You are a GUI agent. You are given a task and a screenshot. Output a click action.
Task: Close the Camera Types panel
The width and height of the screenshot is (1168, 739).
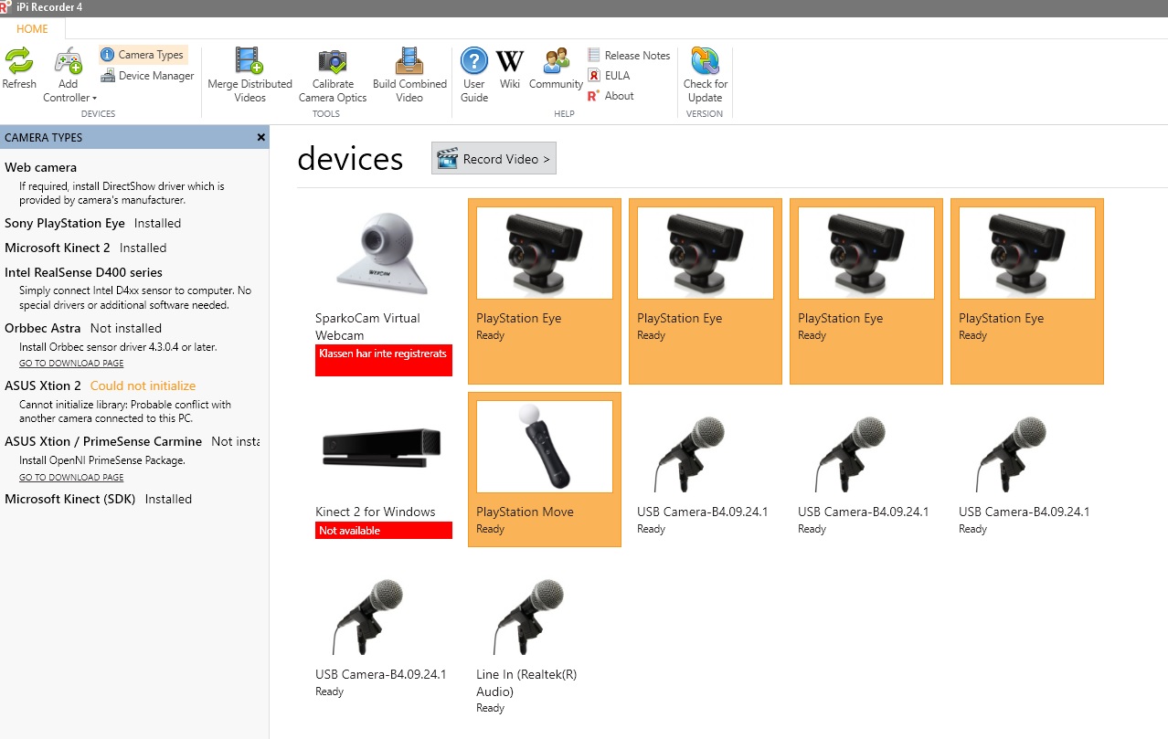tap(260, 137)
